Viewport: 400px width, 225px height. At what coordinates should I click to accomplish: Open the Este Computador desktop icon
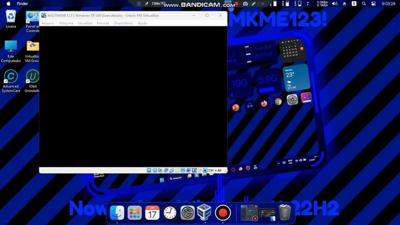pos(11,51)
